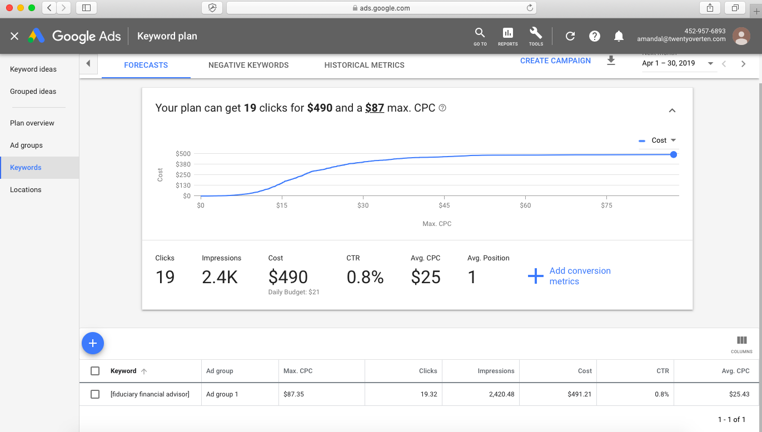
Task: Click Add conversion metrics
Action: pyautogui.click(x=580, y=276)
